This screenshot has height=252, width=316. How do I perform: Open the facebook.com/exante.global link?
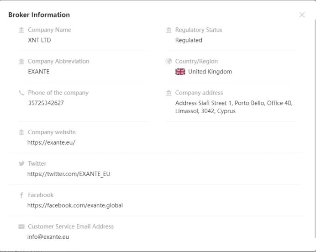75,205
